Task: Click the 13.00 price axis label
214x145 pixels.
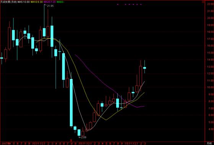Action: (x=210, y=66)
